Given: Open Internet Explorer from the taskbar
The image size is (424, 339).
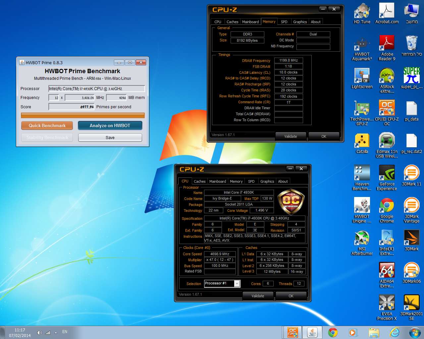Looking at the screenshot, I should click(395, 332).
